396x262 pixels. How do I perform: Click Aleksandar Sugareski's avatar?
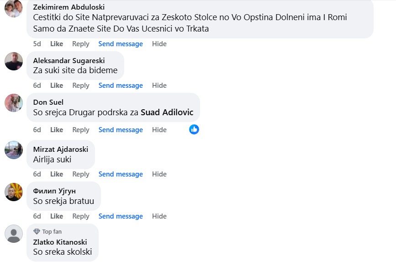pos(14,61)
